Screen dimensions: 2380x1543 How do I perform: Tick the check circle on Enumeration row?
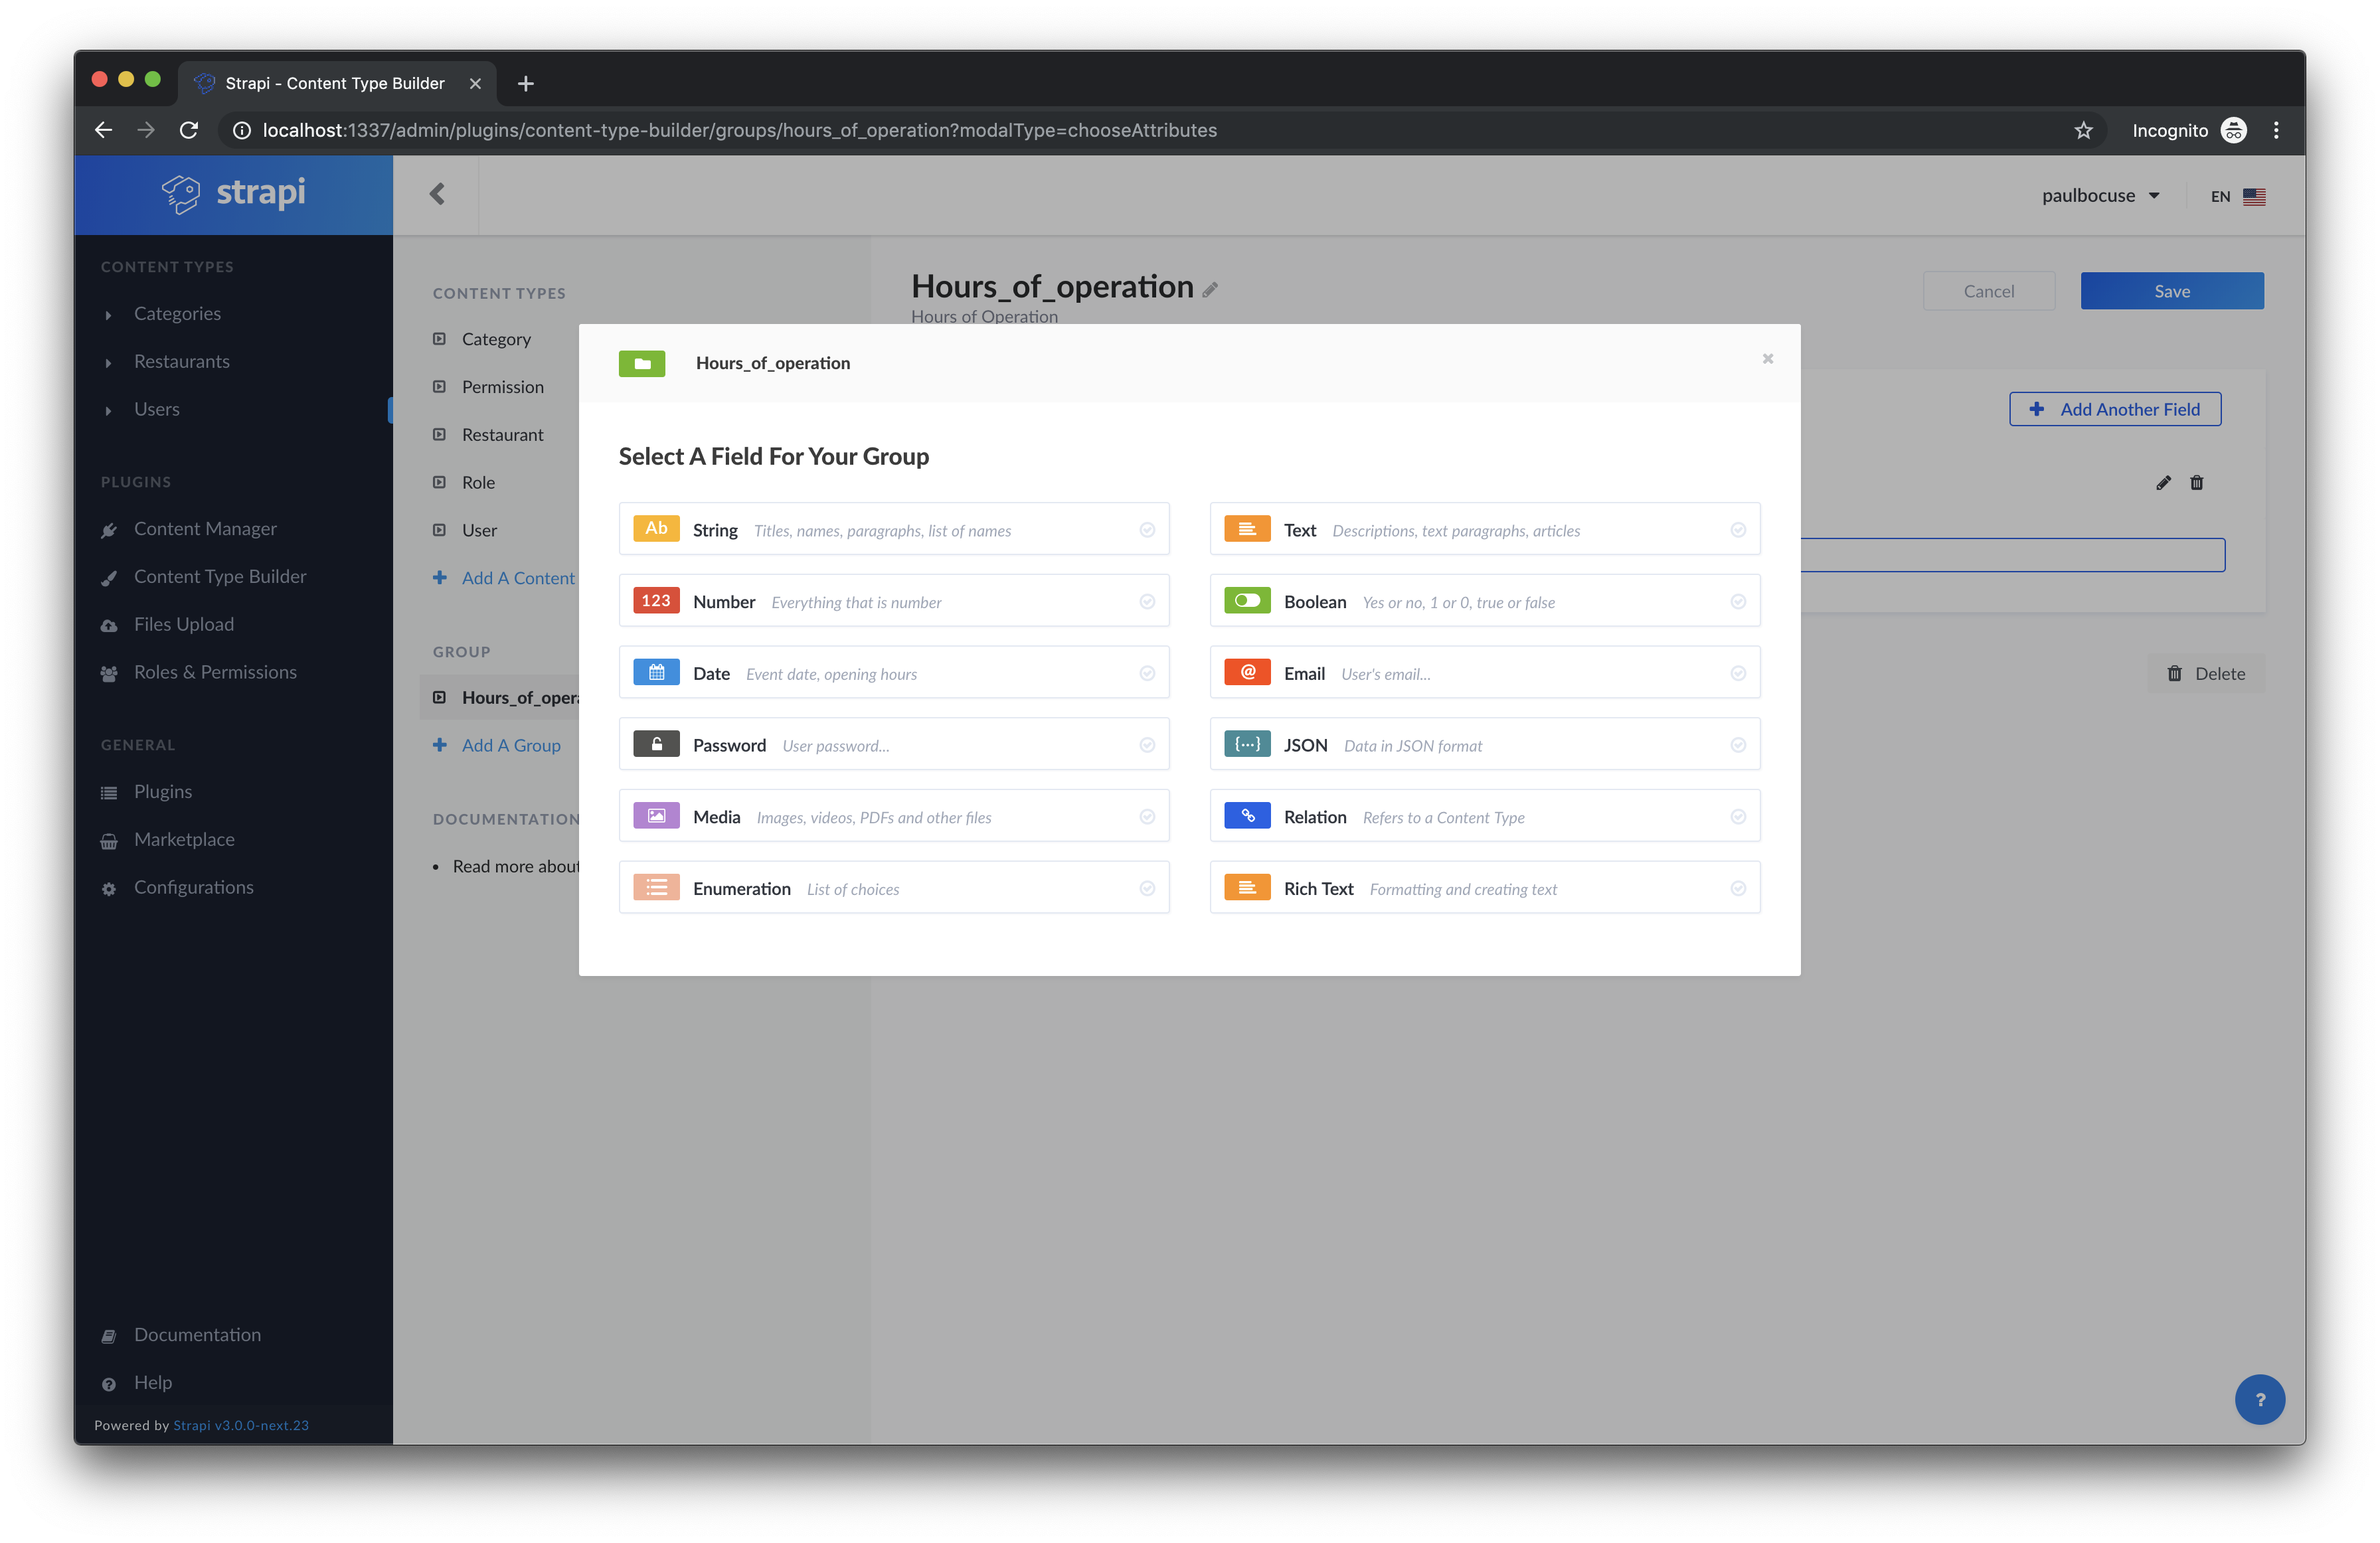(1147, 889)
